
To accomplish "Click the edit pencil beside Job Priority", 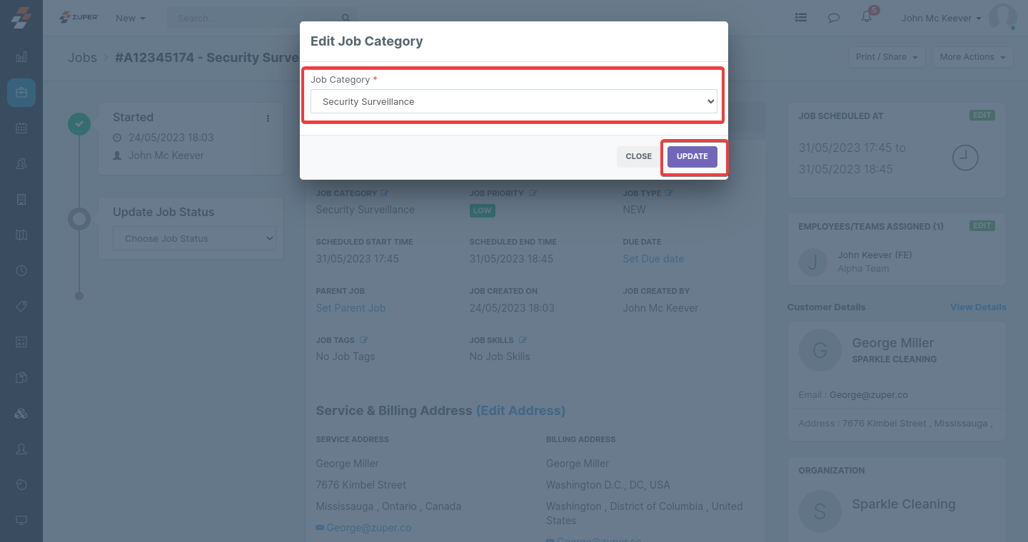I will click(533, 193).
